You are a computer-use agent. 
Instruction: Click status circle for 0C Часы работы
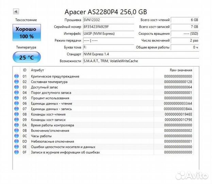click(x=16, y=136)
